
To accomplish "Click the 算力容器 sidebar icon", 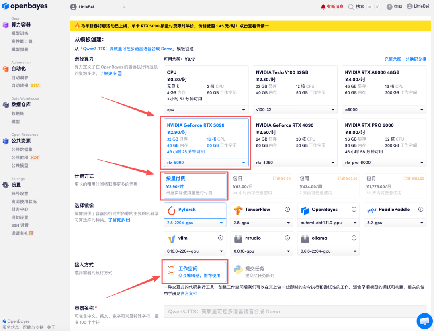I will [x=6, y=25].
